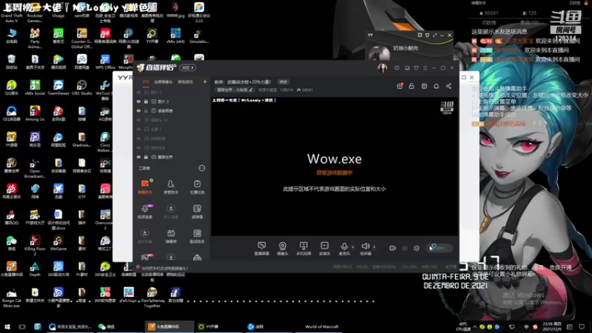The width and height of the screenshot is (592, 333).
Task: Edit the 魔兽世界 category tag
Action: pyautogui.click(x=235, y=90)
